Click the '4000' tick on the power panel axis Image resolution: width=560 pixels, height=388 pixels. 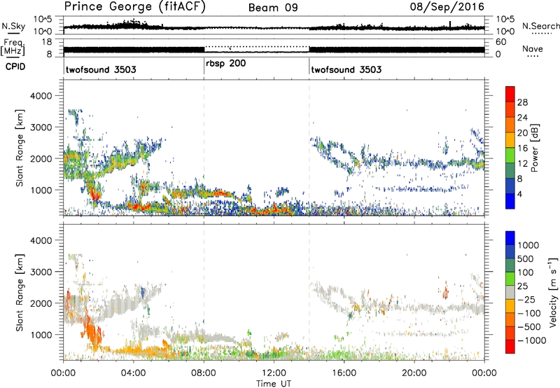tap(41, 96)
